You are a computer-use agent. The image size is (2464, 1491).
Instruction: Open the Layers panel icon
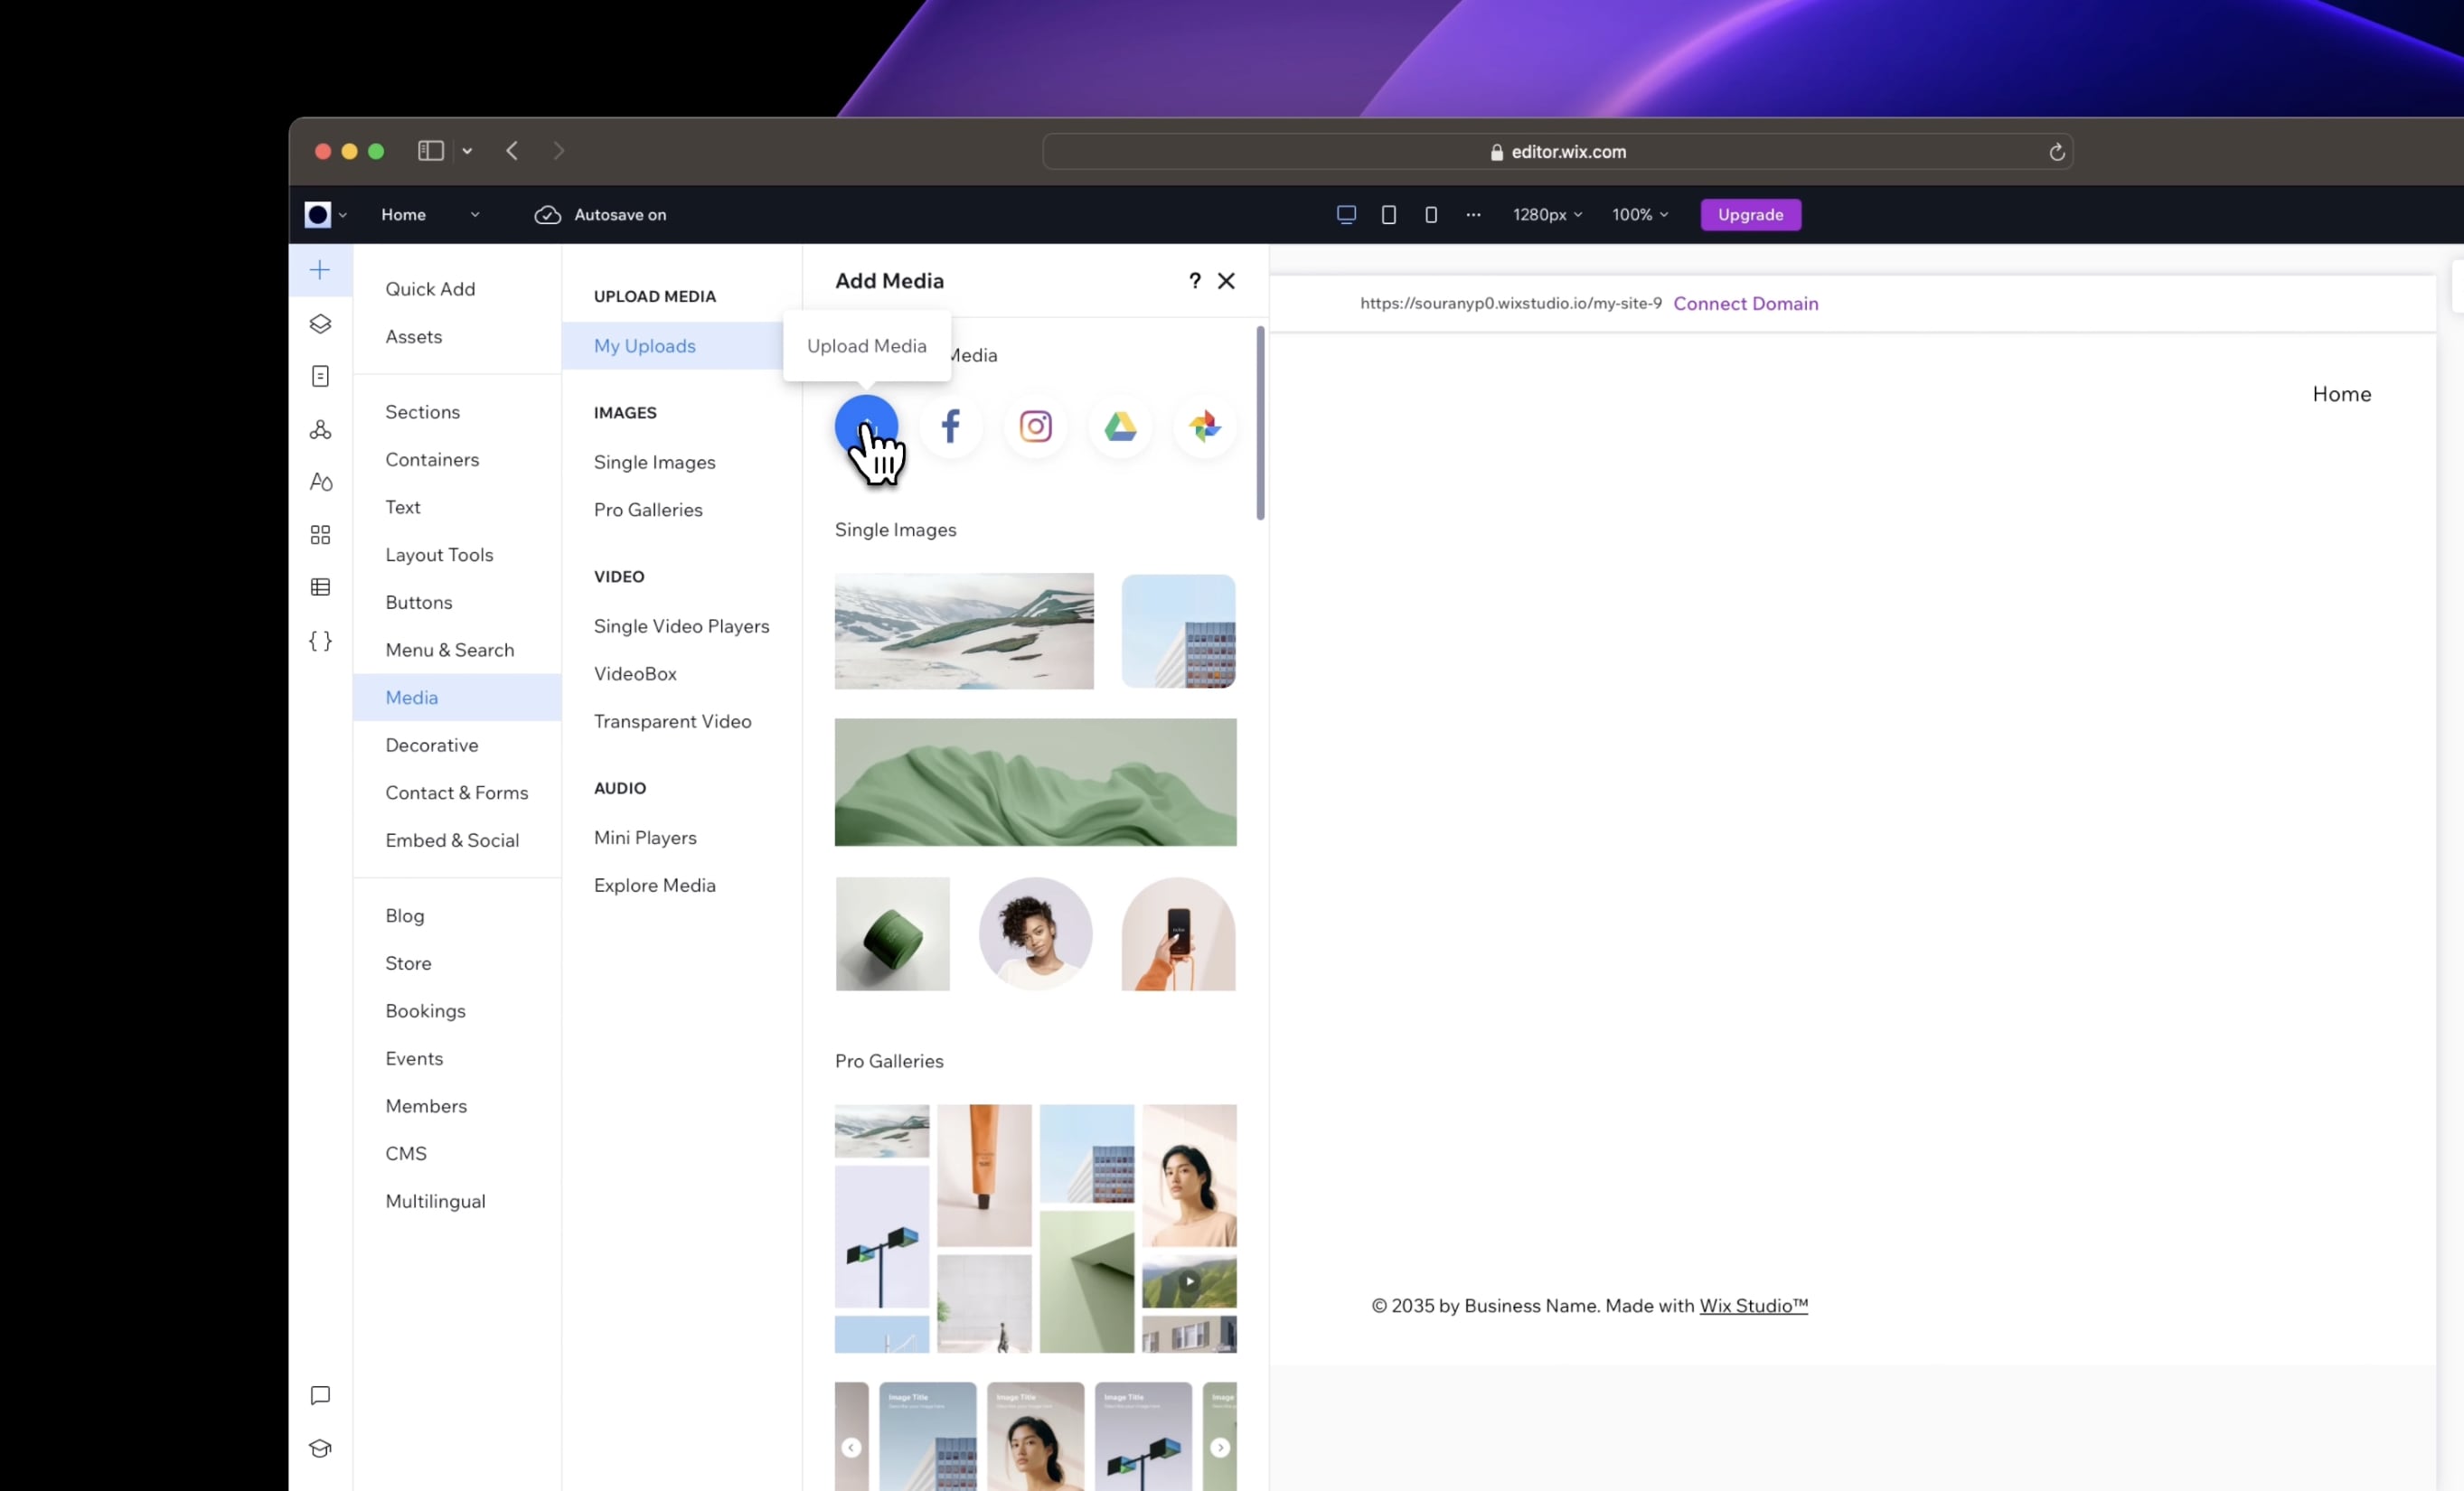[x=320, y=323]
